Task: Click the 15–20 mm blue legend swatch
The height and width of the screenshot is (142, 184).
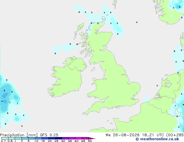Action: [45, 138]
